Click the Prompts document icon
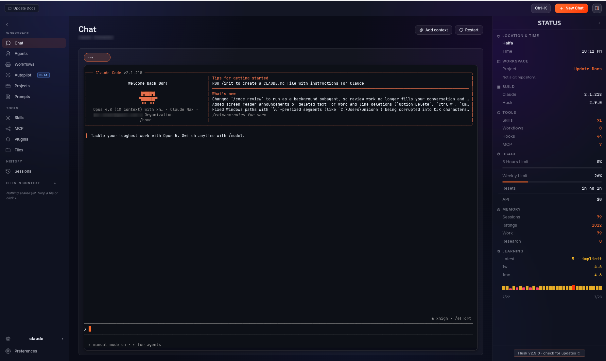This screenshot has height=361, width=606. [x=8, y=97]
